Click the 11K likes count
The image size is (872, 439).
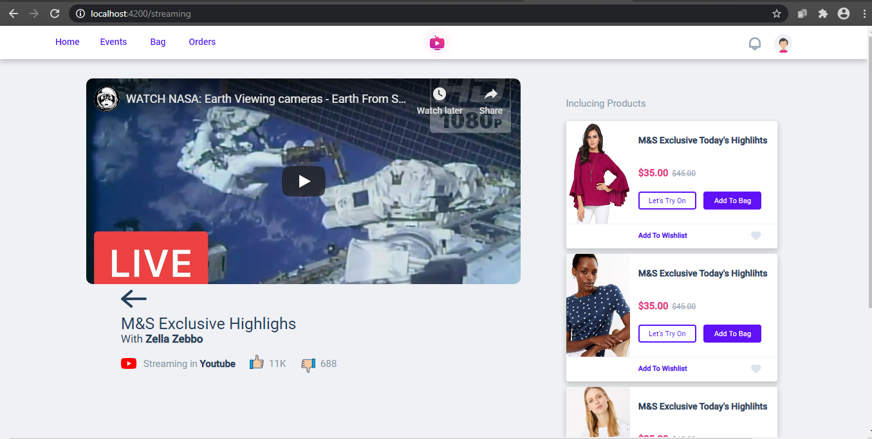pyautogui.click(x=277, y=364)
